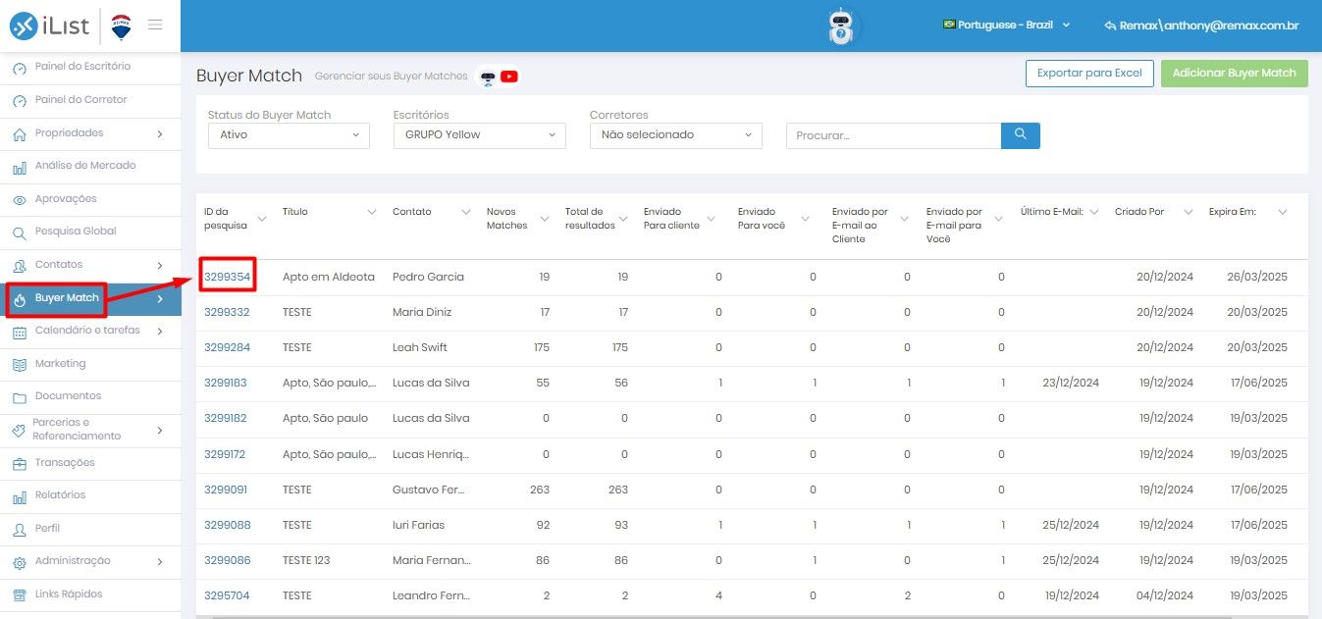
Task: Open the Expira Em column chevron
Action: coord(1282,212)
